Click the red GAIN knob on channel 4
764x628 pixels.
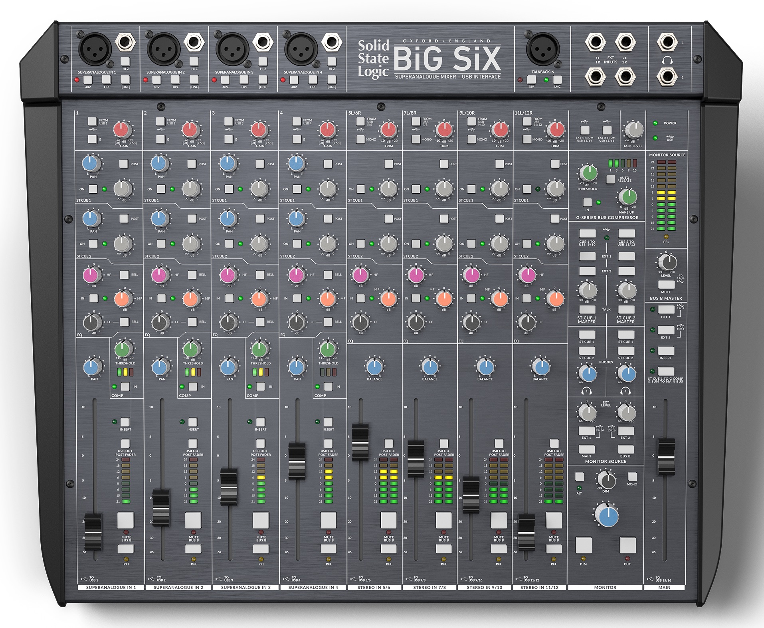(327, 129)
